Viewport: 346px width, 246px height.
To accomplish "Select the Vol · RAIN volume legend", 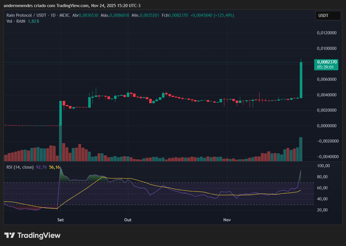I will 16,21.
